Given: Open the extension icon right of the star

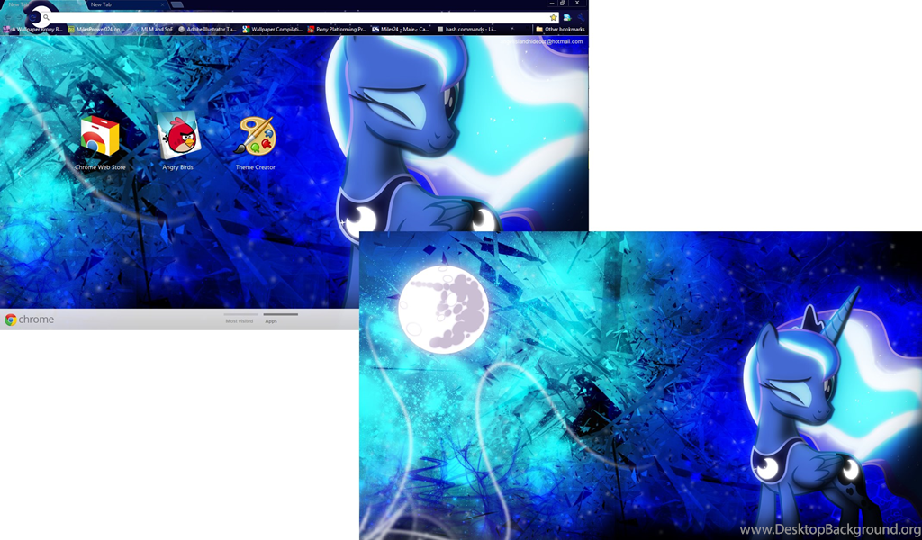Looking at the screenshot, I should point(567,18).
